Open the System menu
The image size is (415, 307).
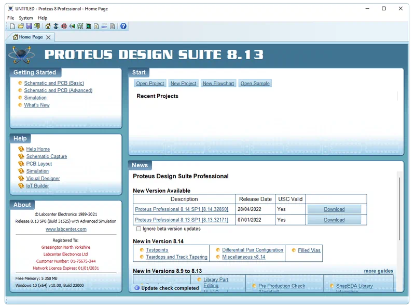click(x=26, y=18)
